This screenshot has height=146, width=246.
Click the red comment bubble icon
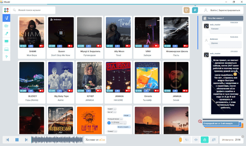tap(200, 121)
